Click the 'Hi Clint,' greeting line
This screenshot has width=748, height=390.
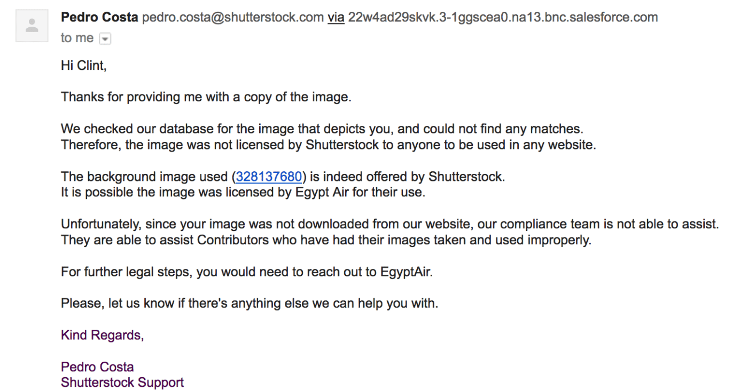(84, 66)
